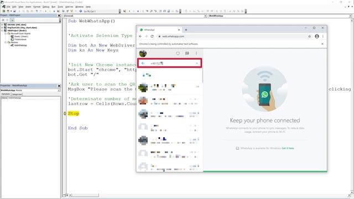Click Get it here link
Screen dimensions: 354x199
coord(288,148)
